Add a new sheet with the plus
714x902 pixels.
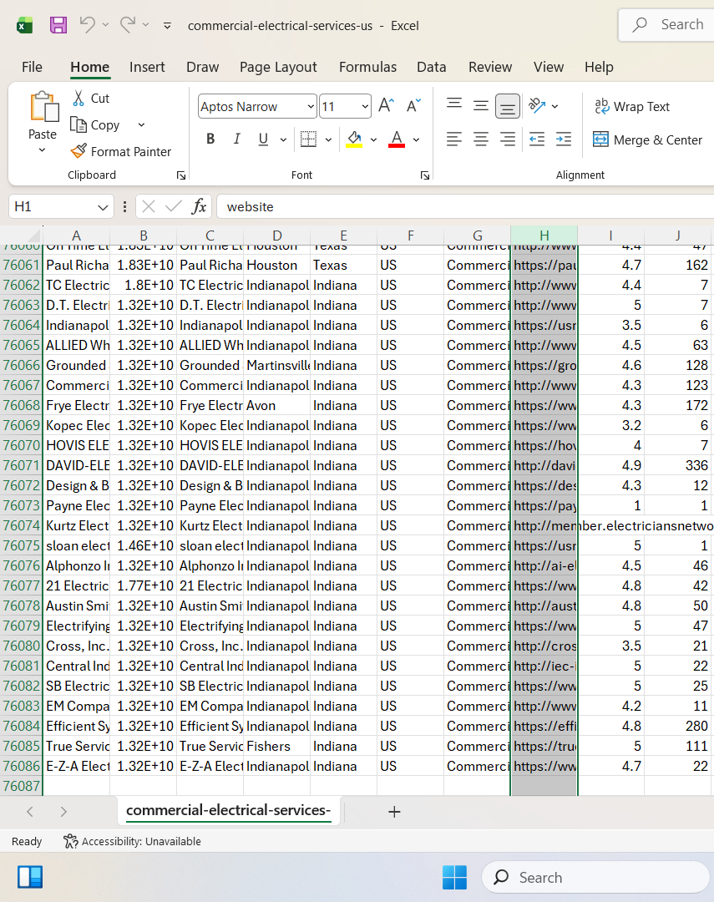pyautogui.click(x=394, y=812)
